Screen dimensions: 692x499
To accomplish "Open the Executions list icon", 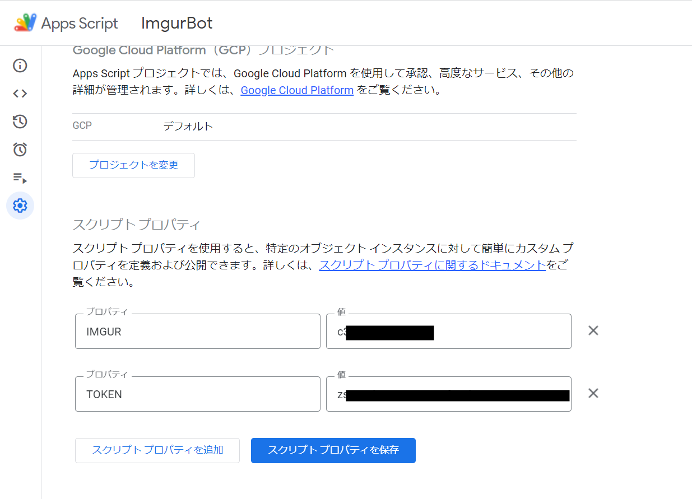I will [20, 178].
